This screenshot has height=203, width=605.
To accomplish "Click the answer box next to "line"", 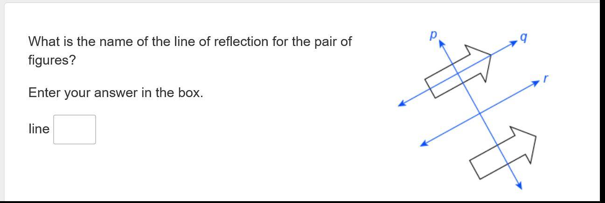I will pyautogui.click(x=75, y=130).
